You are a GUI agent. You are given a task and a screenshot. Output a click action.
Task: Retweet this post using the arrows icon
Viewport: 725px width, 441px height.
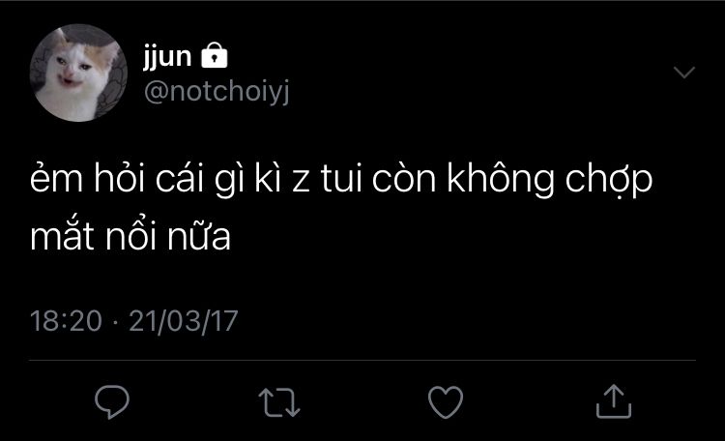[279, 402]
